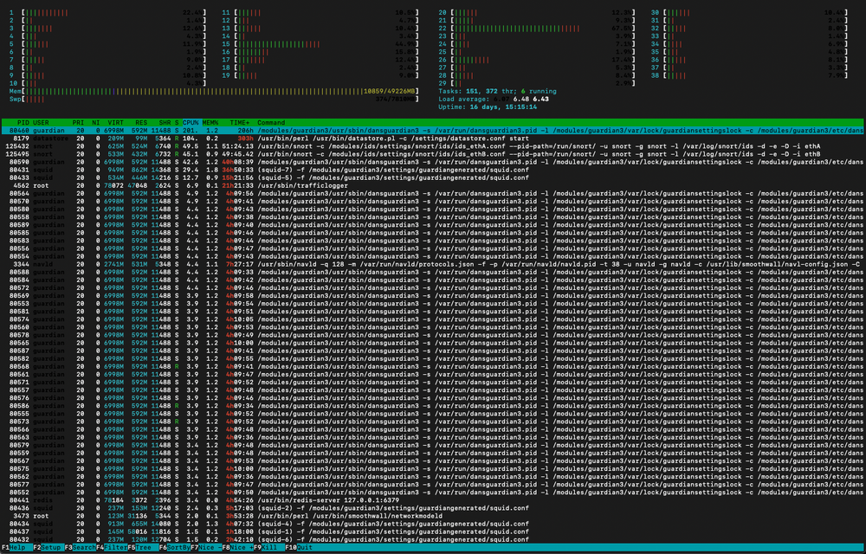The width and height of the screenshot is (866, 554).
Task: Select the /usr/sbin/trafficlogger process row
Action: click(432, 185)
